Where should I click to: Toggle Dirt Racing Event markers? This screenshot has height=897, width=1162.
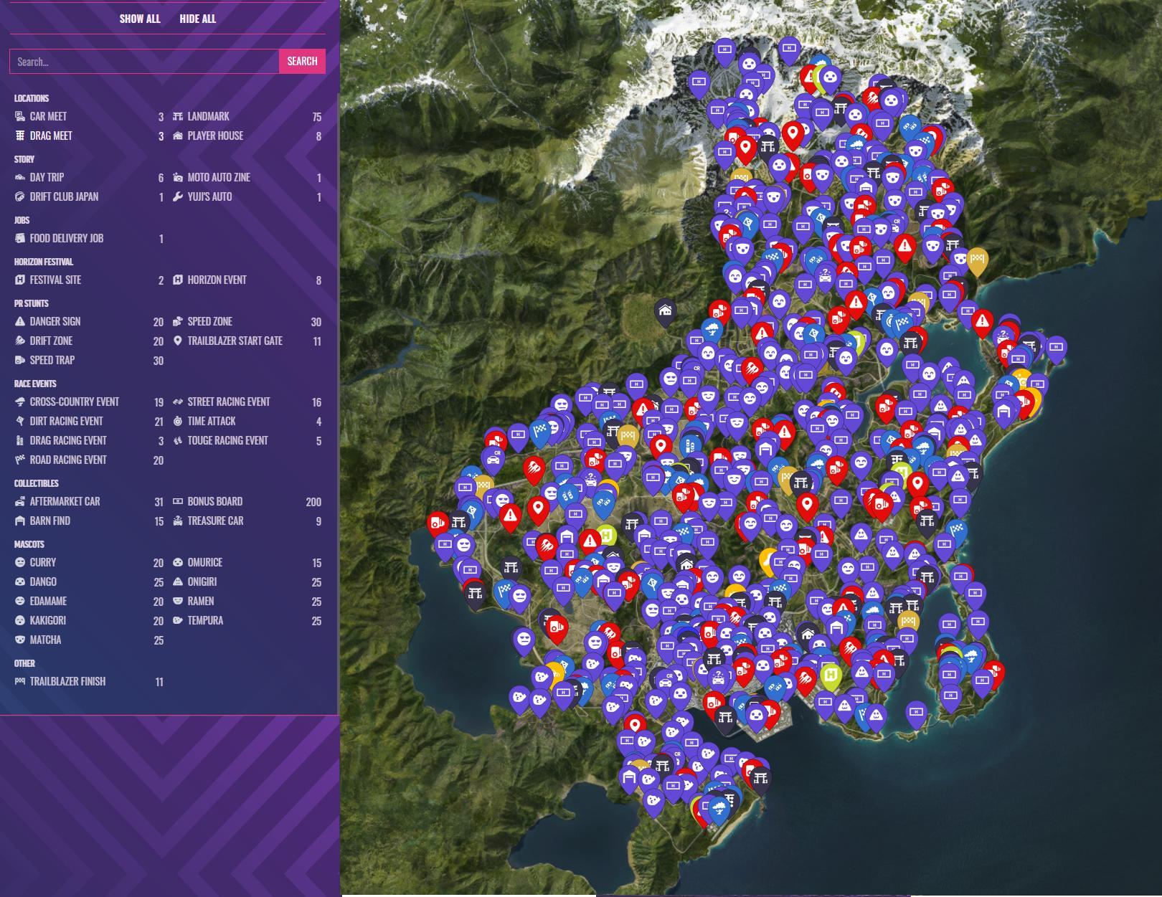coord(89,421)
